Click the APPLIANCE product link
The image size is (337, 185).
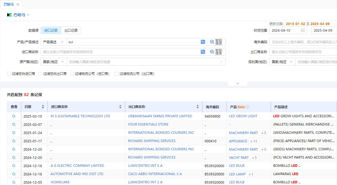pos(238,141)
